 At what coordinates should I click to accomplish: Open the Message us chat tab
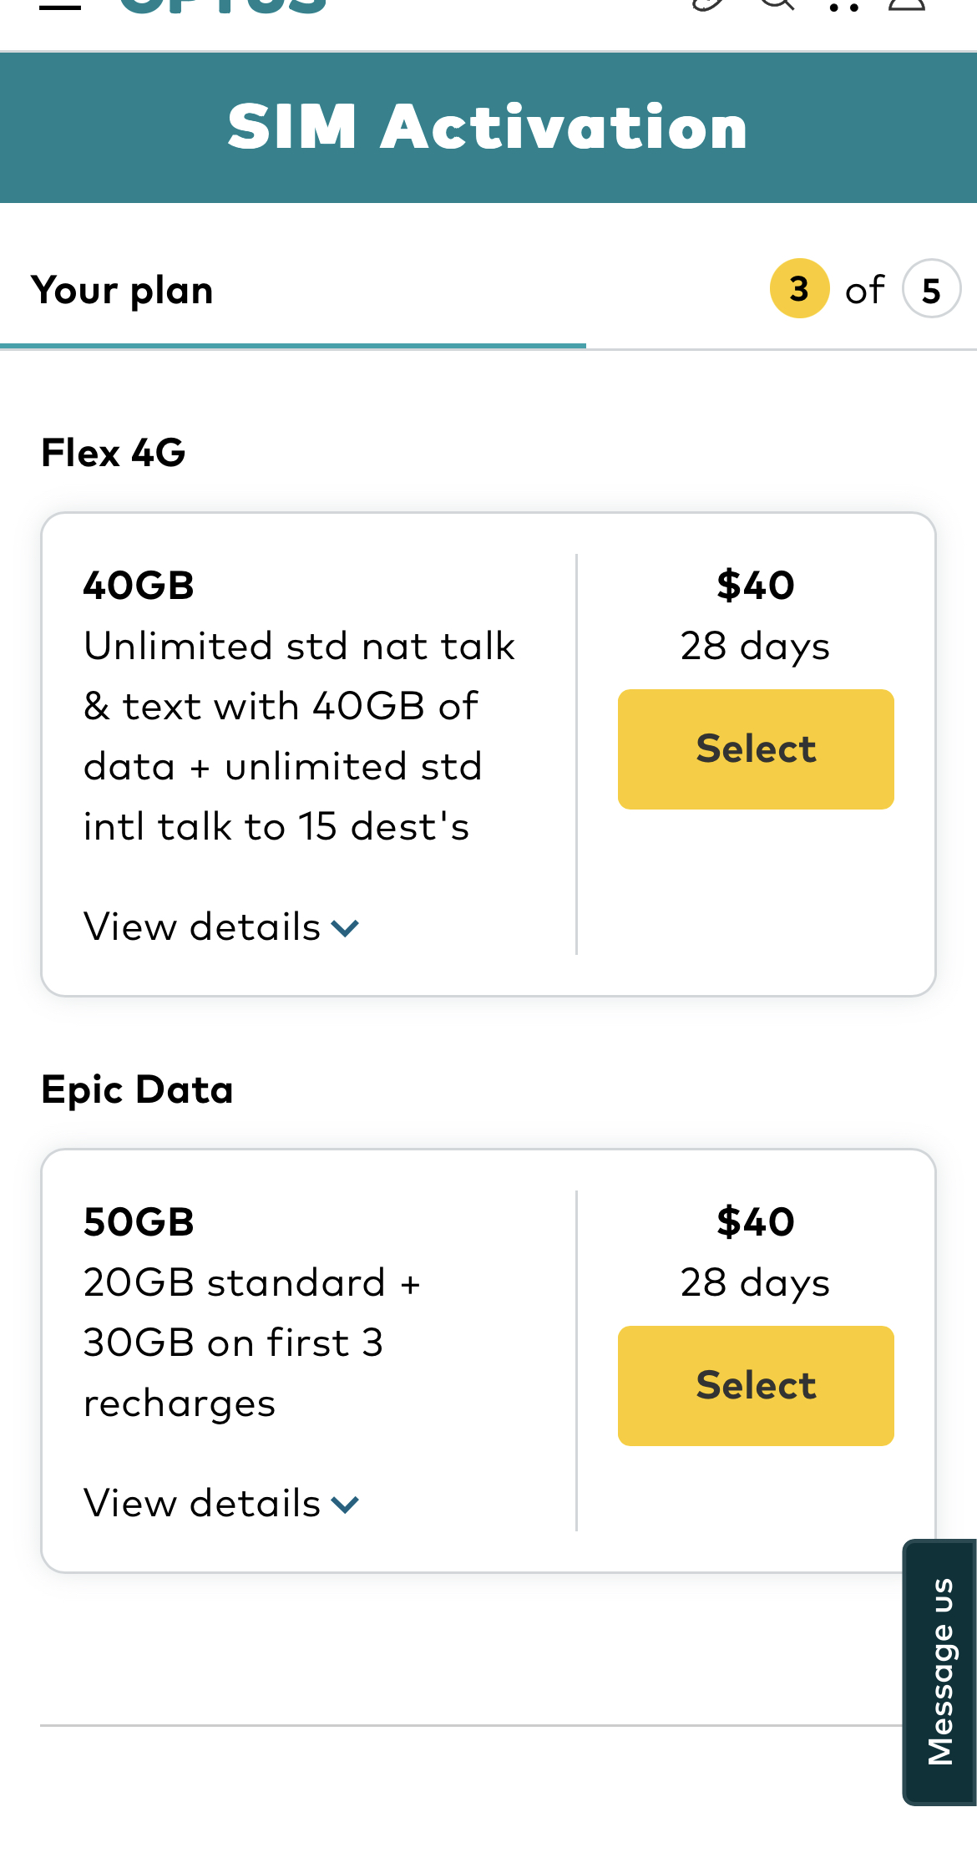[x=940, y=1671]
